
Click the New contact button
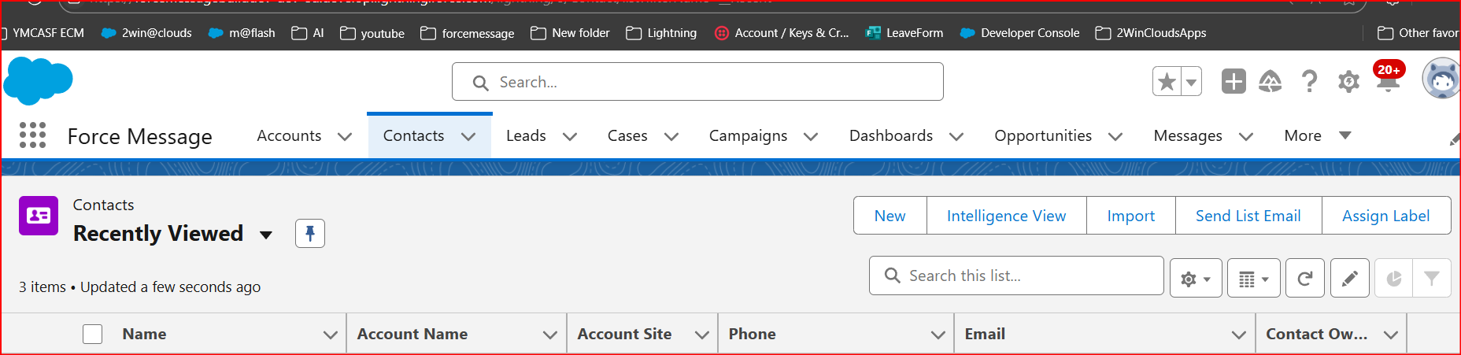tap(890, 216)
